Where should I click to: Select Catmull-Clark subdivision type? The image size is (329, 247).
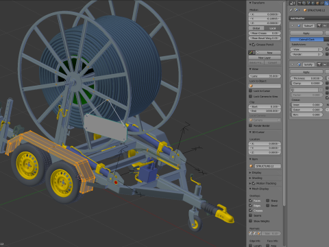(306, 39)
